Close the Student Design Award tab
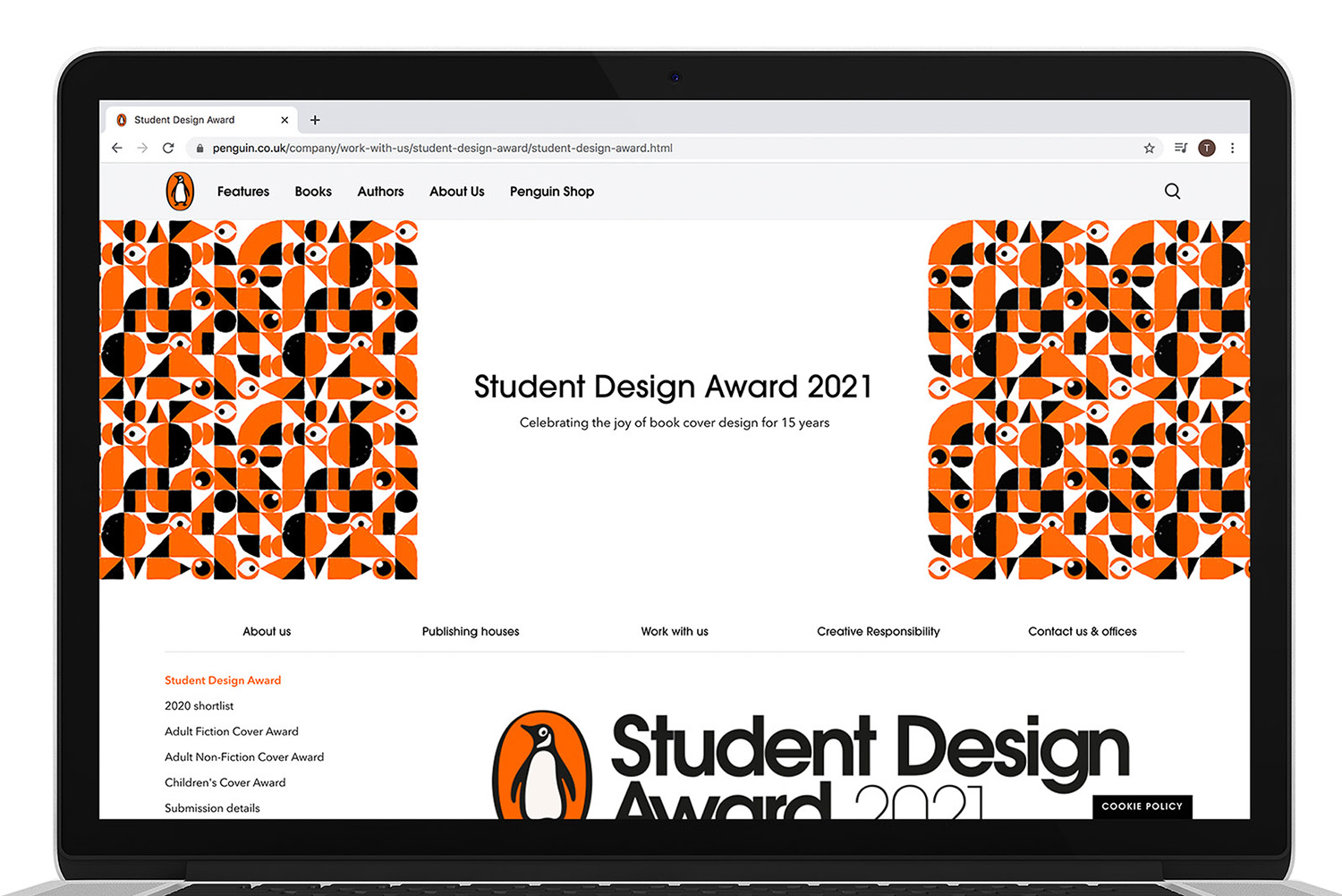The height and width of the screenshot is (896, 1342). click(x=285, y=120)
